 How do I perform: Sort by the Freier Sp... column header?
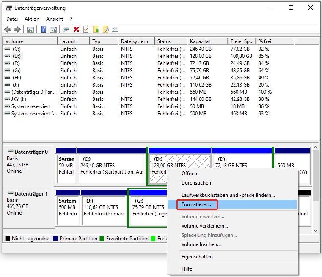point(242,41)
